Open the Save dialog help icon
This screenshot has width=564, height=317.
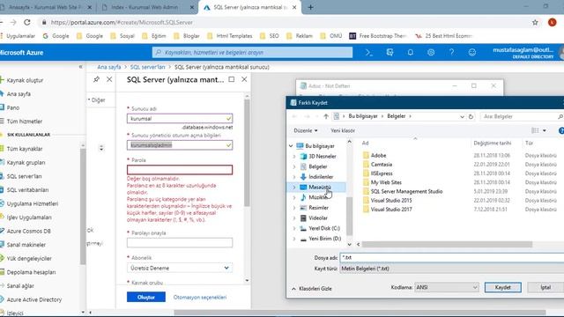(561, 131)
